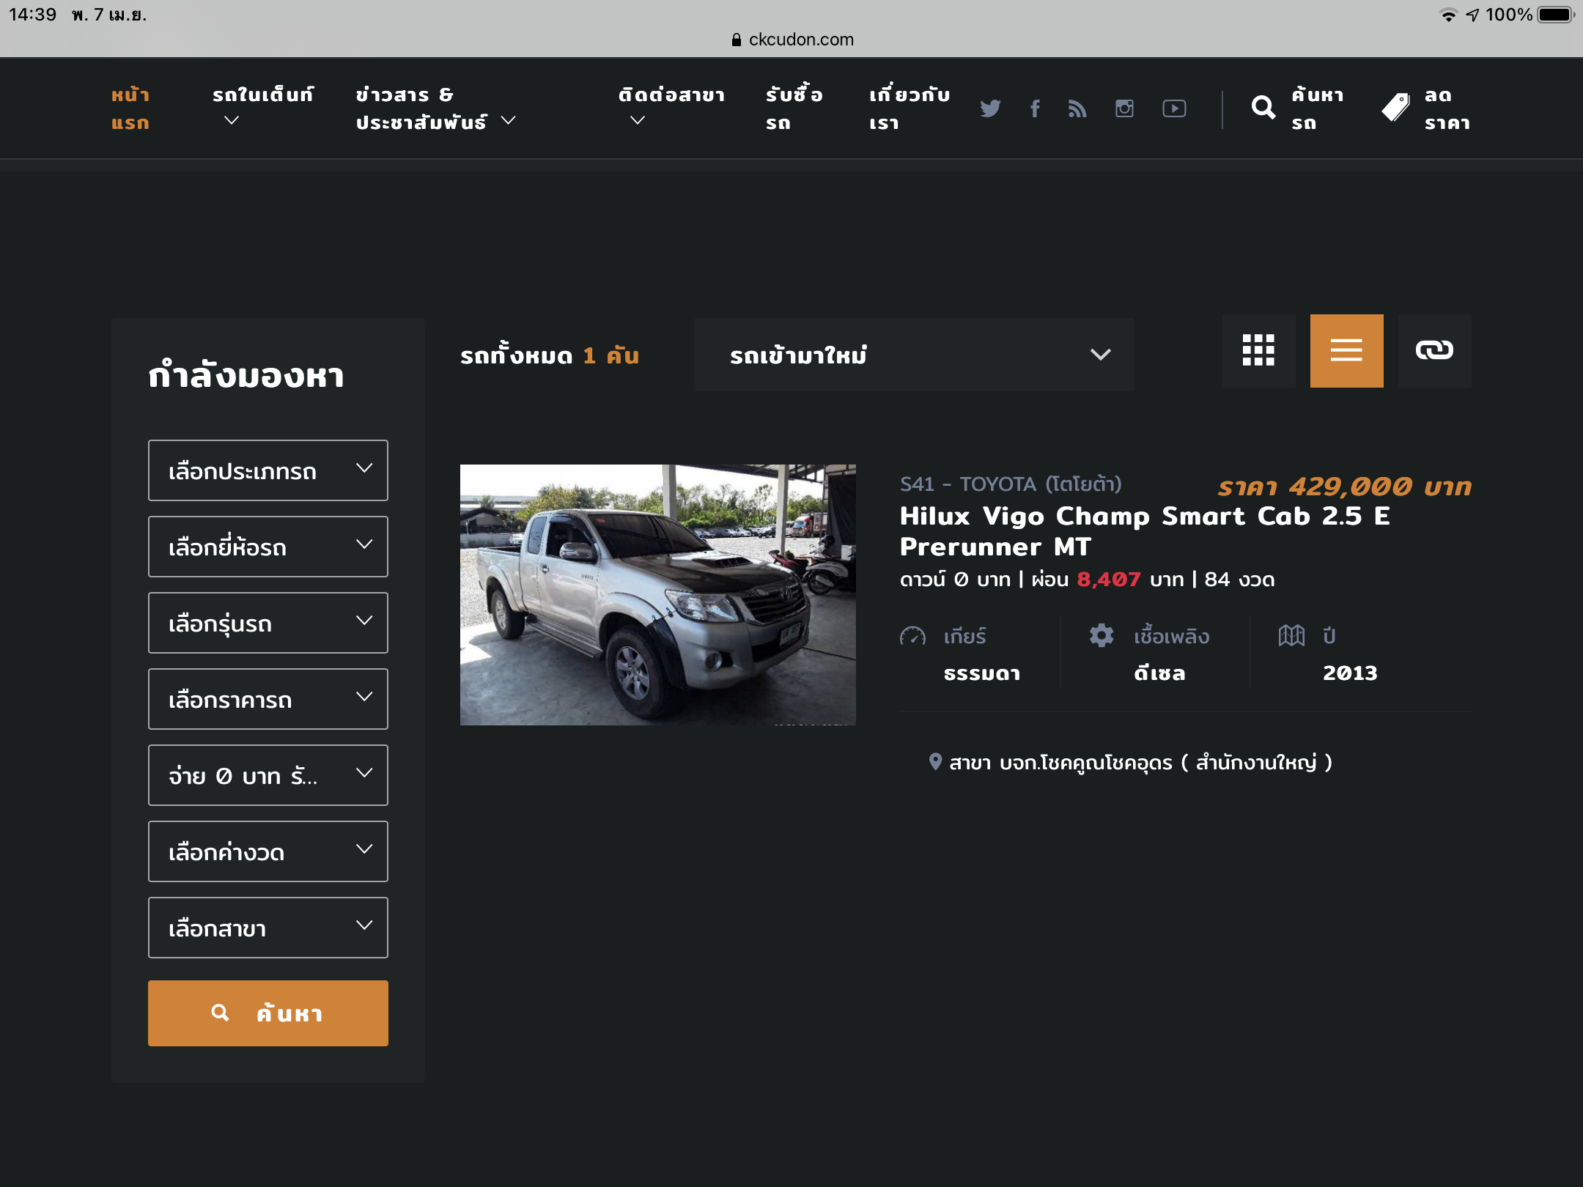Click the ราคา 429,000 บาท price text
Image resolution: width=1583 pixels, height=1187 pixels.
(1345, 486)
